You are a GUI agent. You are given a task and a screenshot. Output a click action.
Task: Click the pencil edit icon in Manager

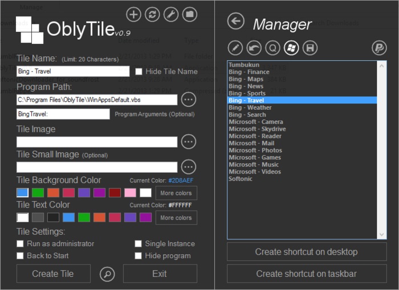[235, 48]
